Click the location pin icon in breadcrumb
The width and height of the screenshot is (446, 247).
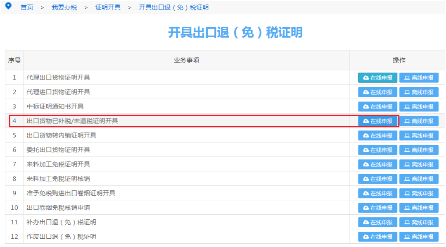click(x=9, y=6)
